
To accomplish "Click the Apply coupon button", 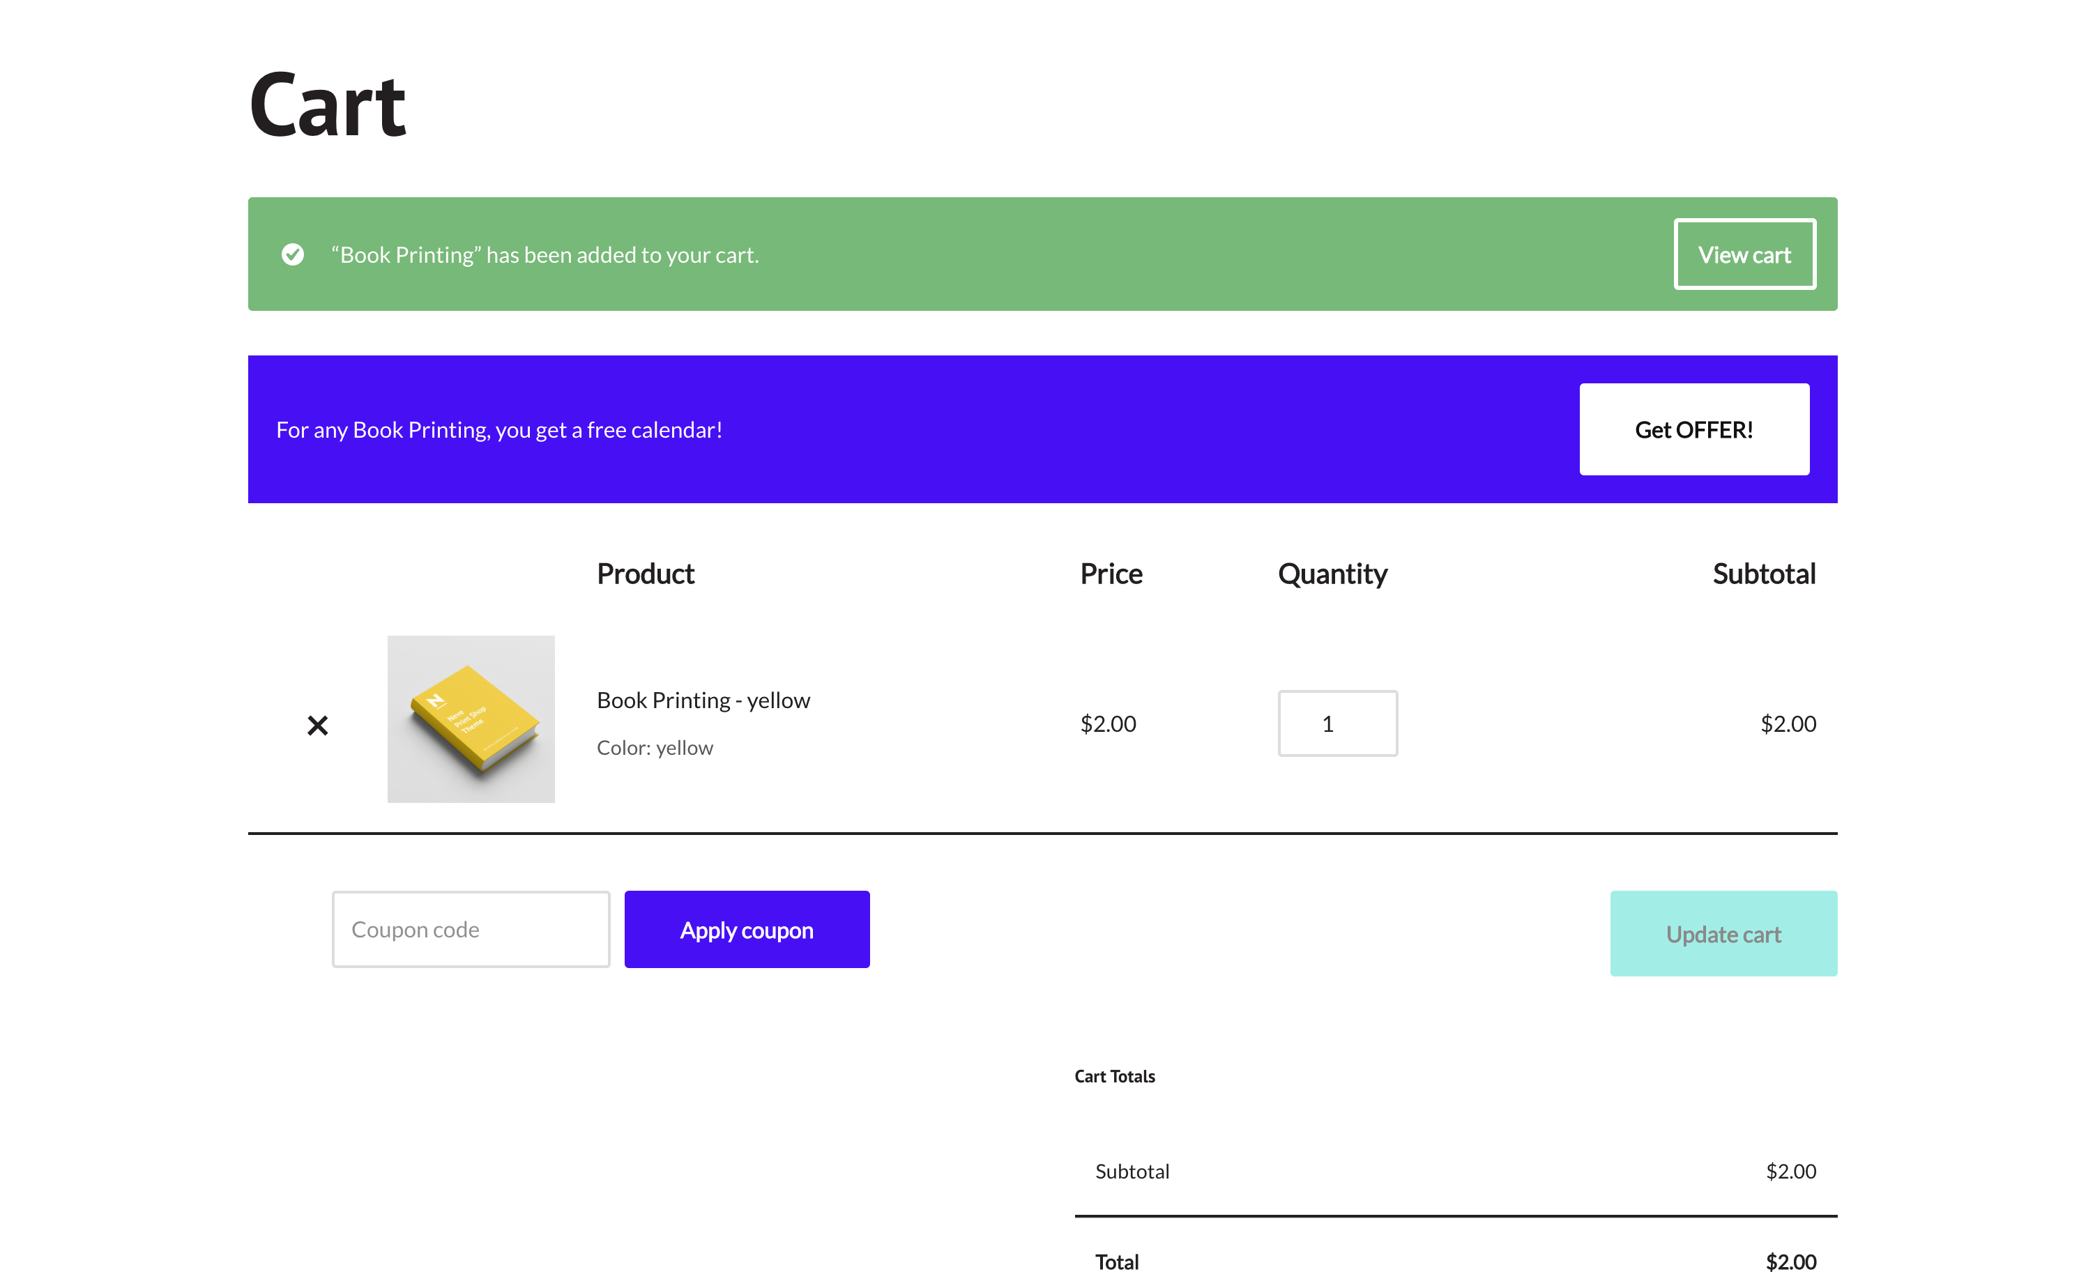I will point(747,929).
